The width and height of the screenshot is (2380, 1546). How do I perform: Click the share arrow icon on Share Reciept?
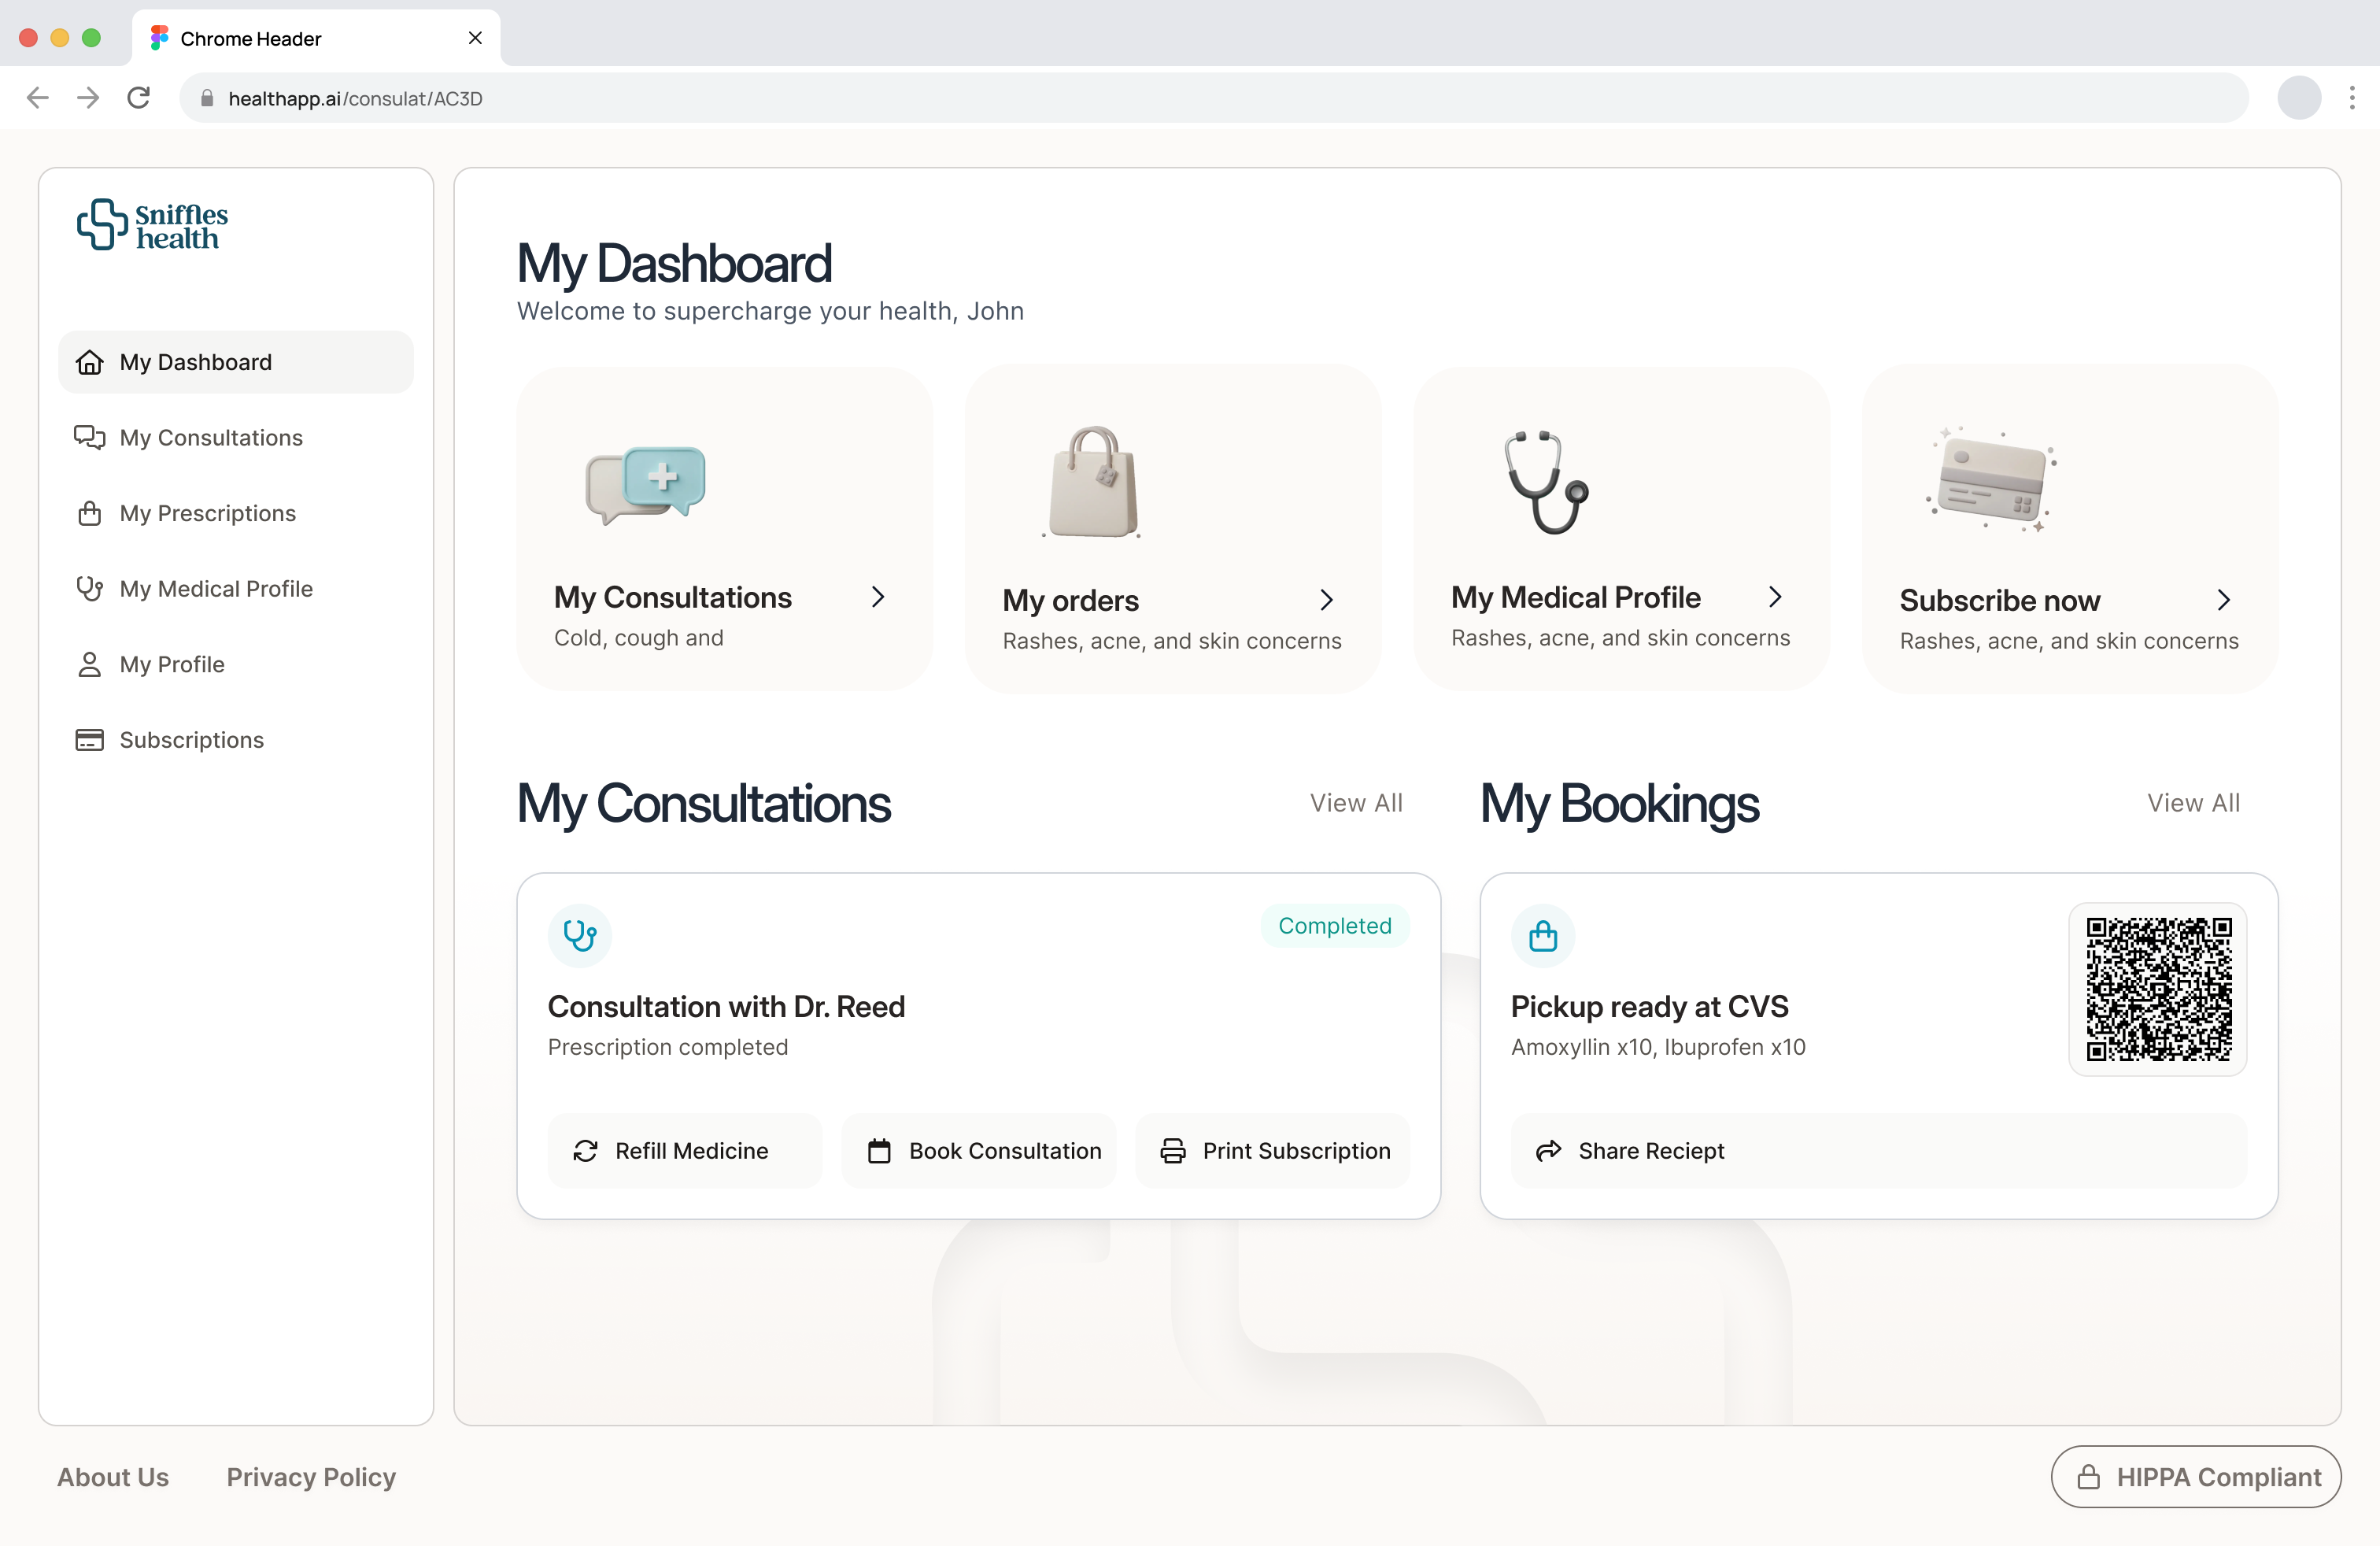point(1549,1151)
